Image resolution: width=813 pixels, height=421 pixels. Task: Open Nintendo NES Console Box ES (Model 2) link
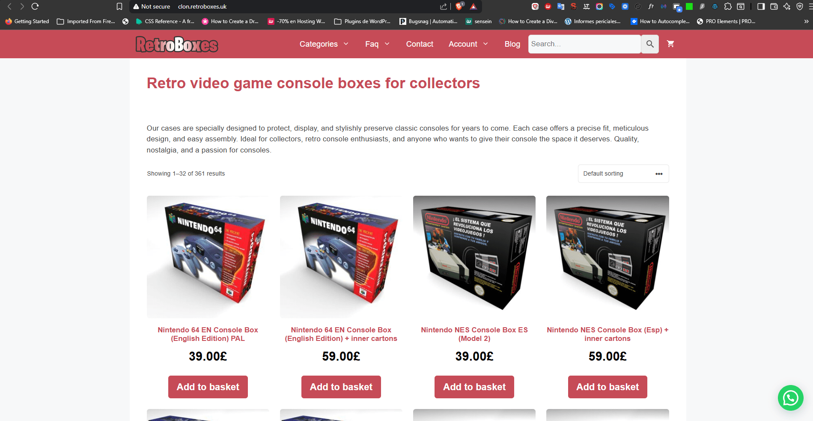coord(474,334)
